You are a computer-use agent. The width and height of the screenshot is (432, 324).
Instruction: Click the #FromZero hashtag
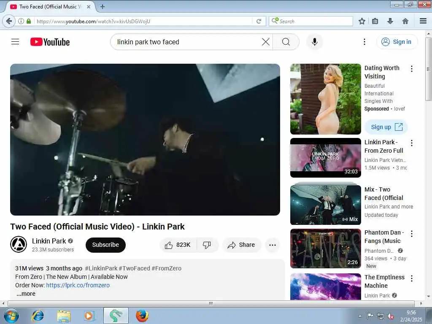click(x=166, y=268)
